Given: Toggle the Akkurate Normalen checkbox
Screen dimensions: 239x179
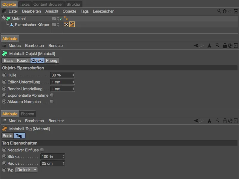Looking at the screenshot, I should pyautogui.click(x=52, y=101).
